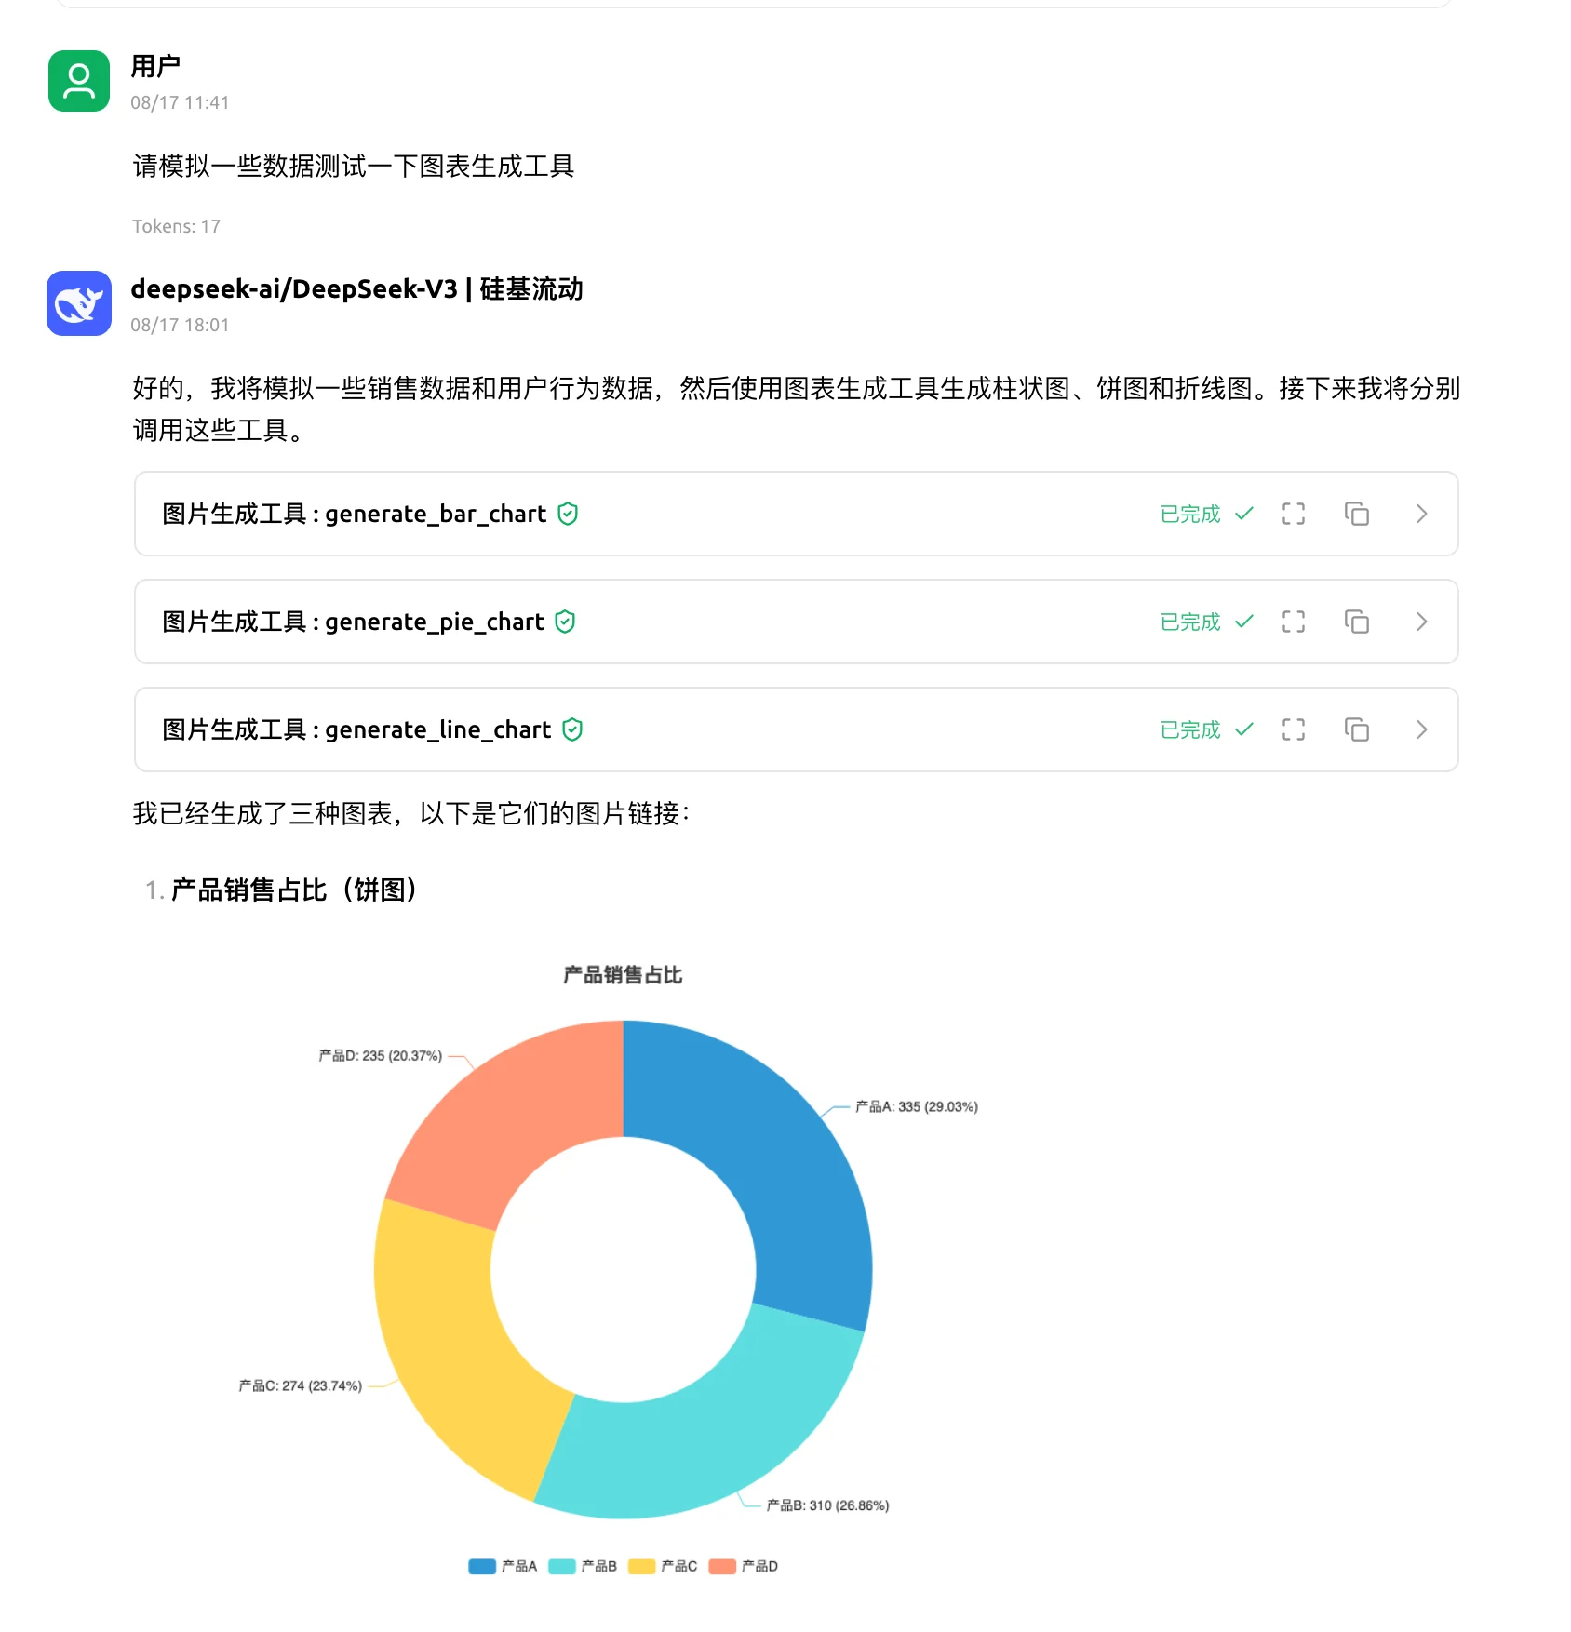
Task: Click the deepseek-ai/DeepSeek-V3 model name
Action: 294,289
